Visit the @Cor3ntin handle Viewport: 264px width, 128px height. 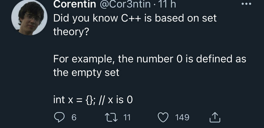125,4
